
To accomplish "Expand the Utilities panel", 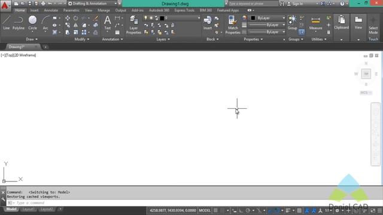I will [319, 39].
